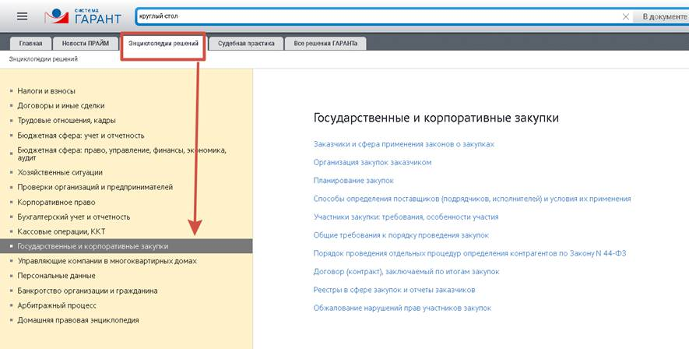Image resolution: width=689 pixels, height=349 pixels.
Task: Open 'Обжалование нарушений прав участников закупок' link
Action: (402, 308)
